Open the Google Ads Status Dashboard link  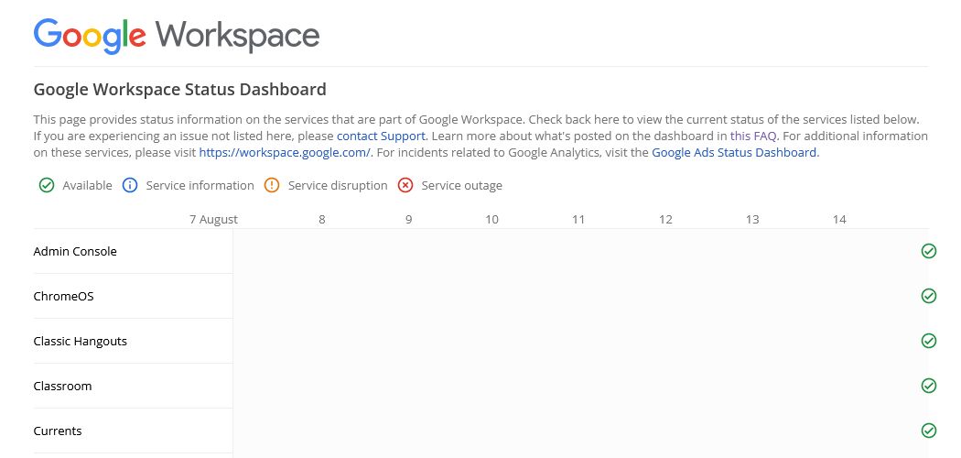click(734, 152)
